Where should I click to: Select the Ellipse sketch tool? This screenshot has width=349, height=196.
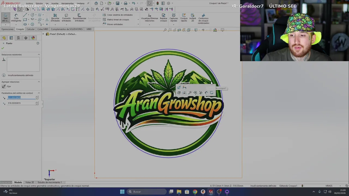click(x=40, y=20)
